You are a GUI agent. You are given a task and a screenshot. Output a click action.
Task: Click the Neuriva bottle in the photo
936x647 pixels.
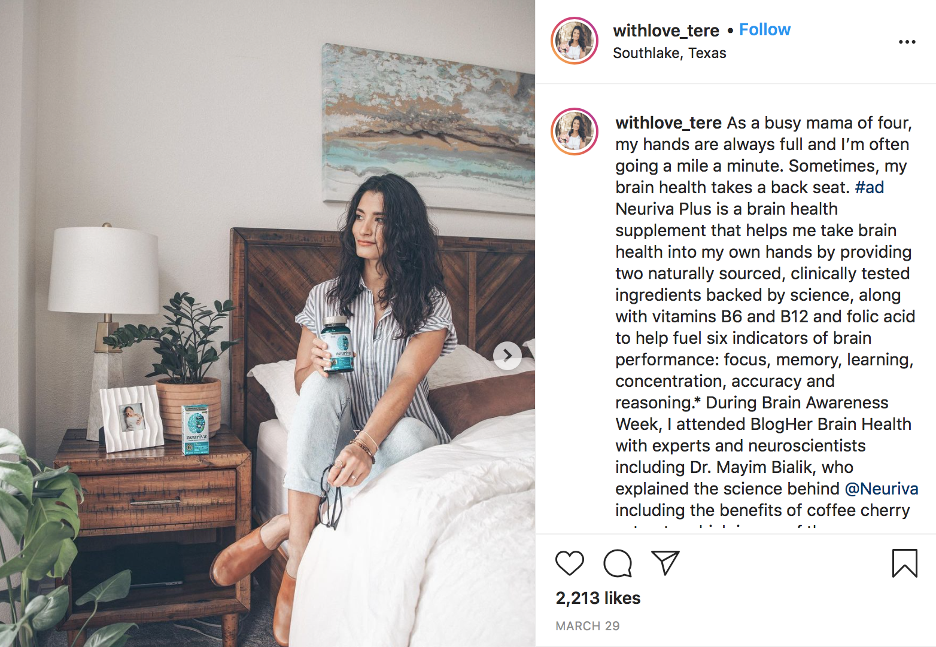coord(338,344)
